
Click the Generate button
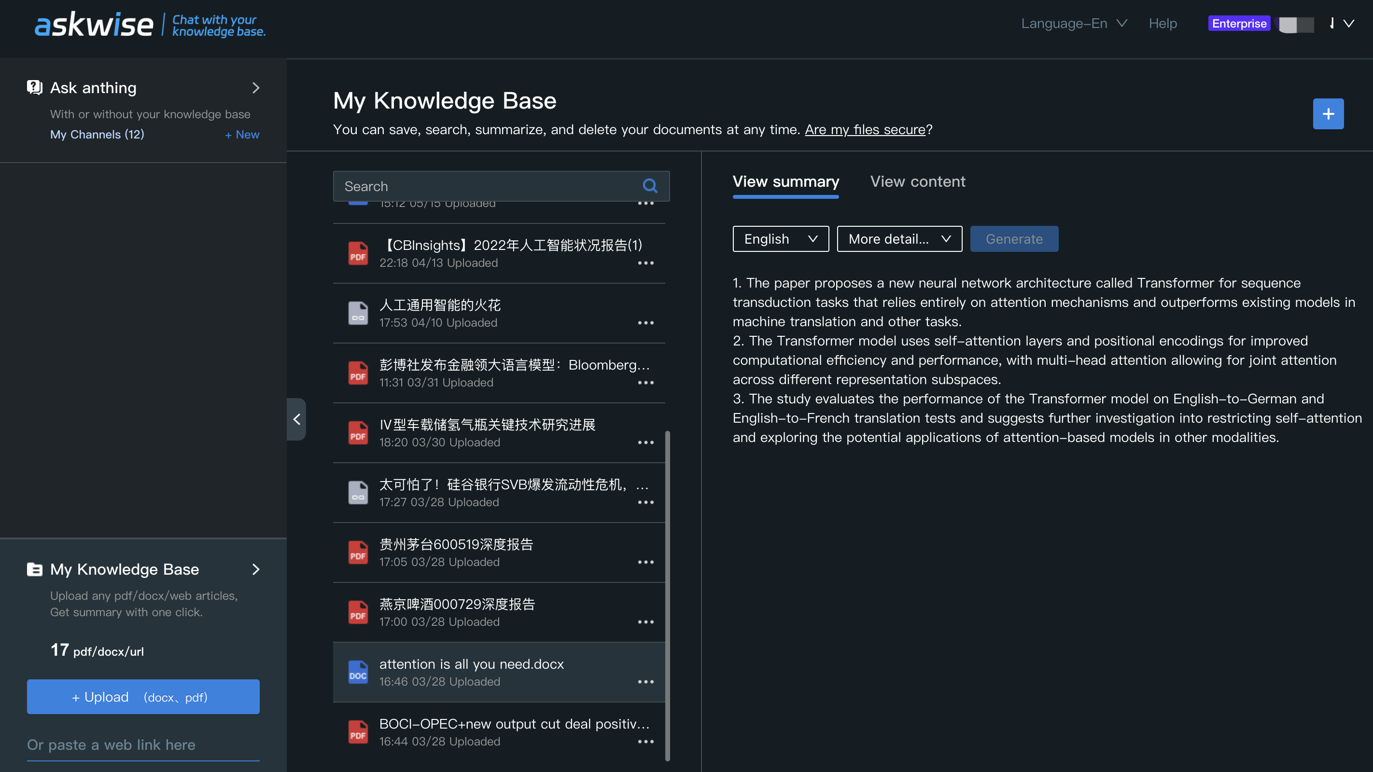(1014, 239)
